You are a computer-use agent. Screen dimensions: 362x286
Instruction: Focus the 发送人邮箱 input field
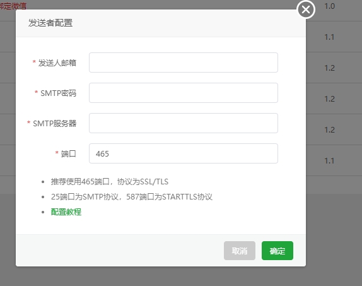(x=184, y=63)
